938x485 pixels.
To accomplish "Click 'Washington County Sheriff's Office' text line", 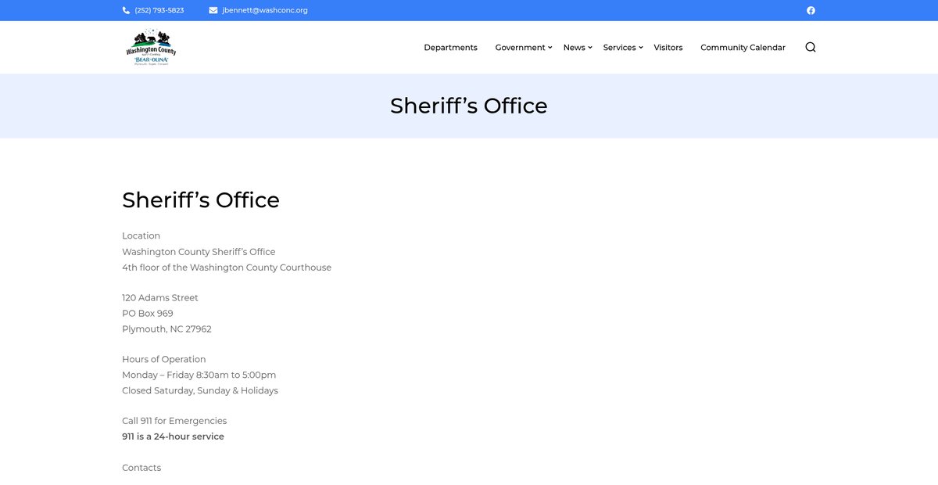I will (x=199, y=252).
